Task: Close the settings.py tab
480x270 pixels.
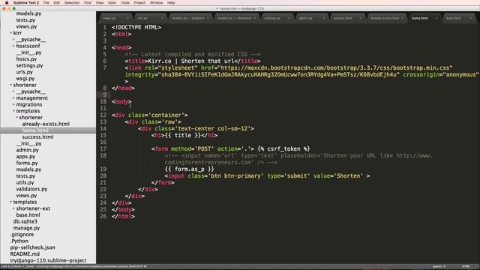Action: (x=289, y=18)
